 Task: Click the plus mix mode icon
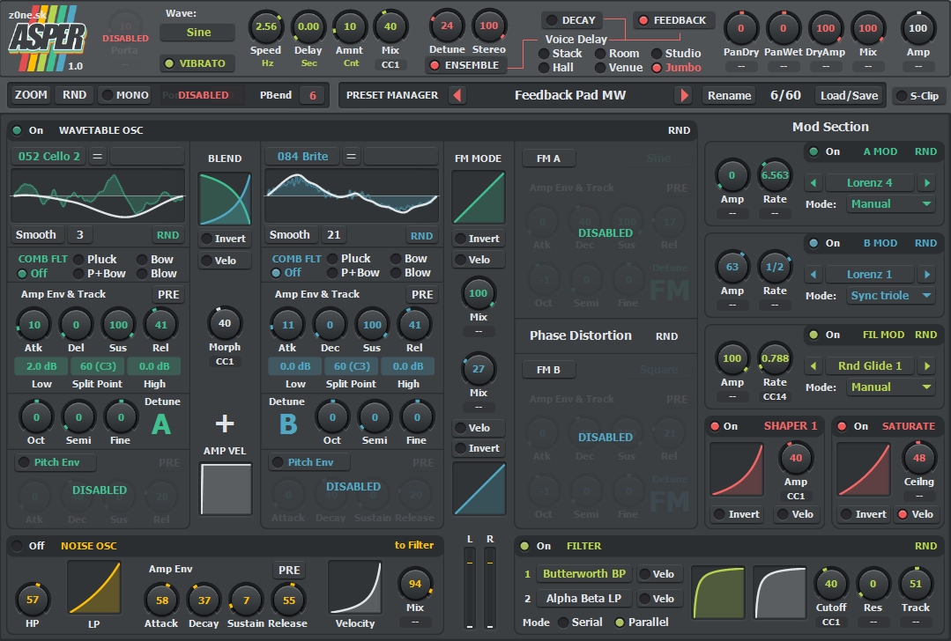tap(225, 423)
